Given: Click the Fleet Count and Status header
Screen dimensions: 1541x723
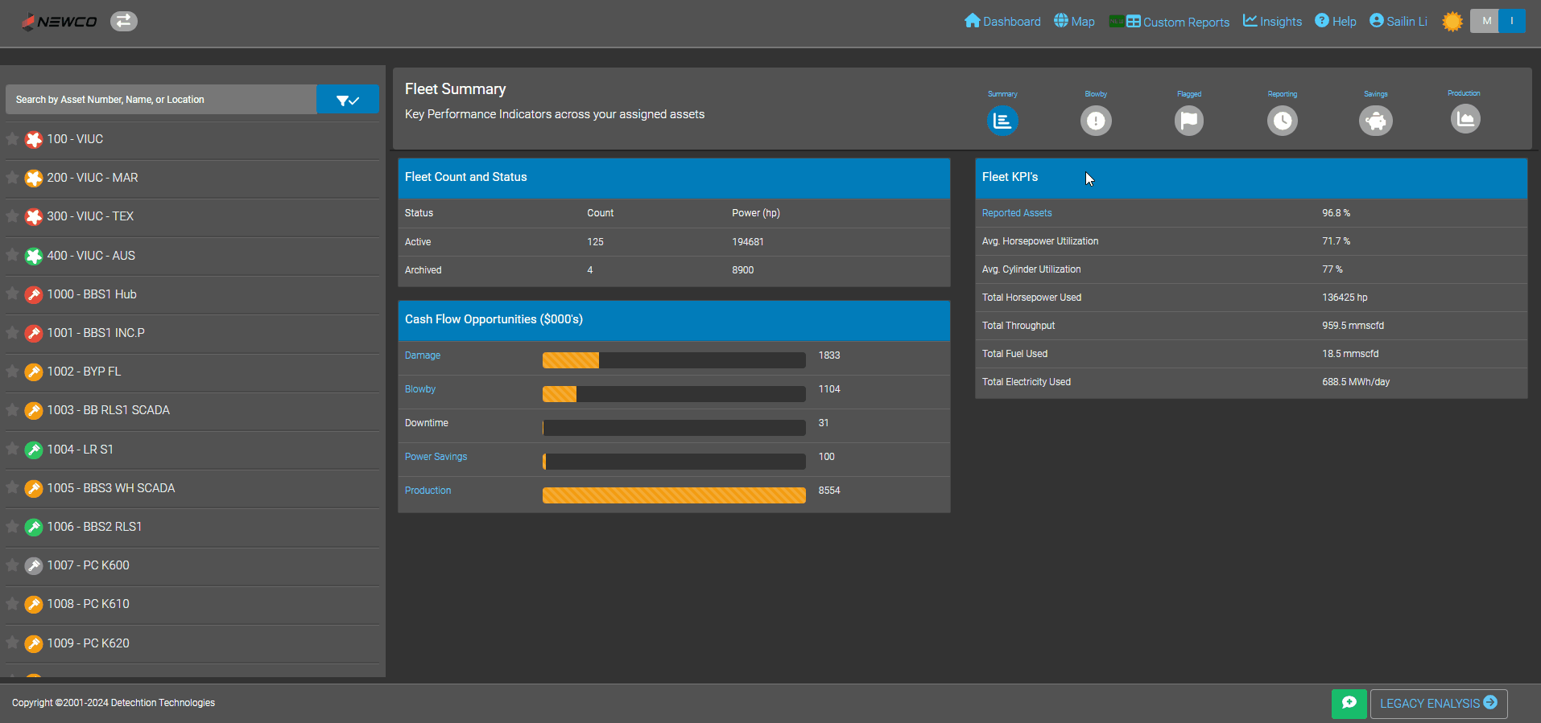Looking at the screenshot, I should 674,178.
